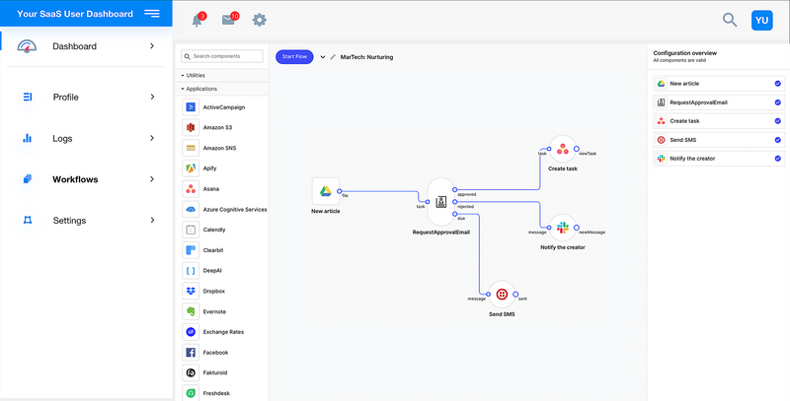
Task: Click the checkmark for Notify the creator
Action: click(778, 159)
